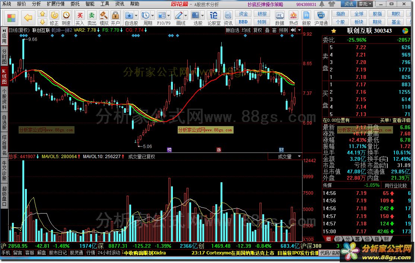
Task: Open the 分析 menu
Action: pos(36,4)
